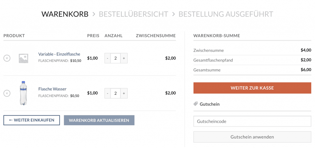
Task: Click the Weiter Einkaufen button
Action: coord(32,120)
